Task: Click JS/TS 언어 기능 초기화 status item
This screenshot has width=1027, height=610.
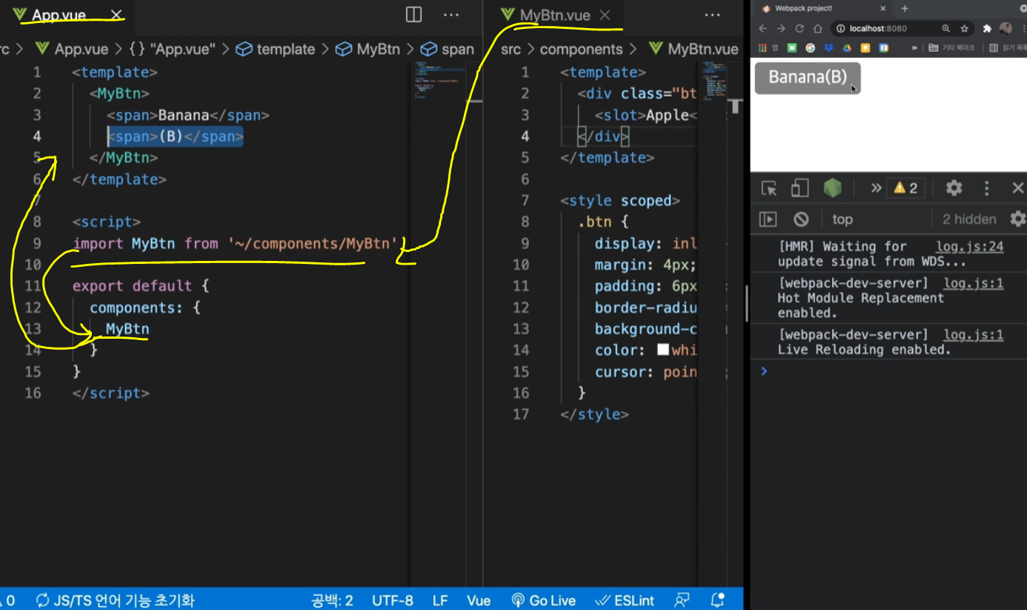Action: [x=115, y=600]
